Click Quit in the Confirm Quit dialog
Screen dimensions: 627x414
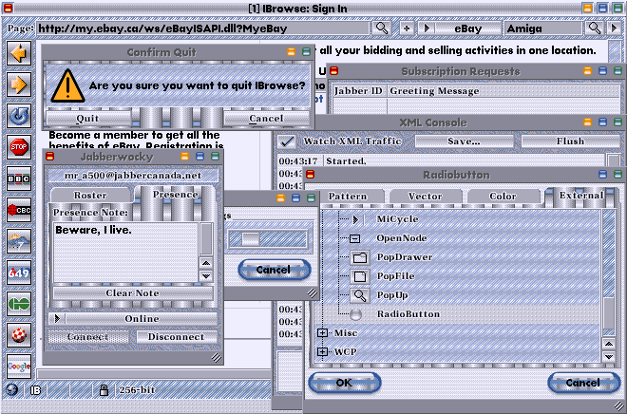pos(87,119)
